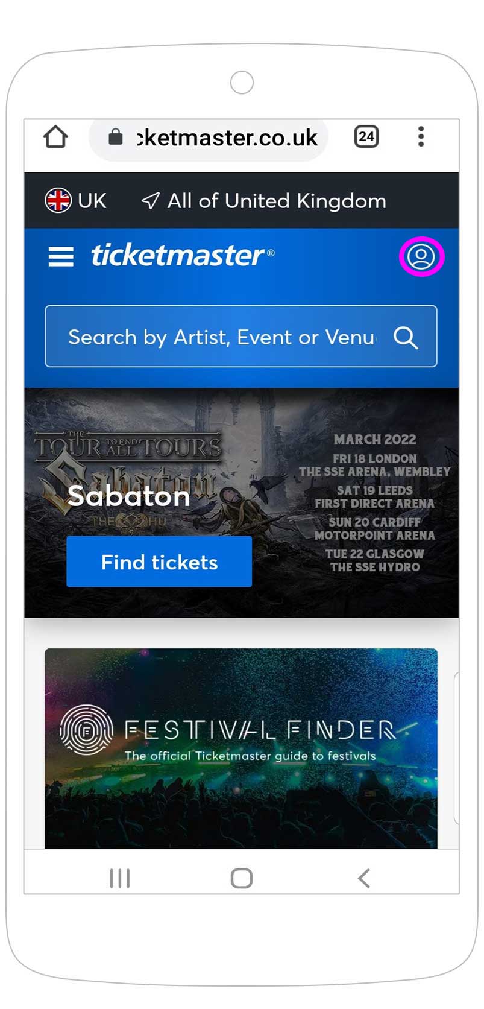Click the Find tickets button
The height and width of the screenshot is (1009, 484).
click(x=159, y=561)
